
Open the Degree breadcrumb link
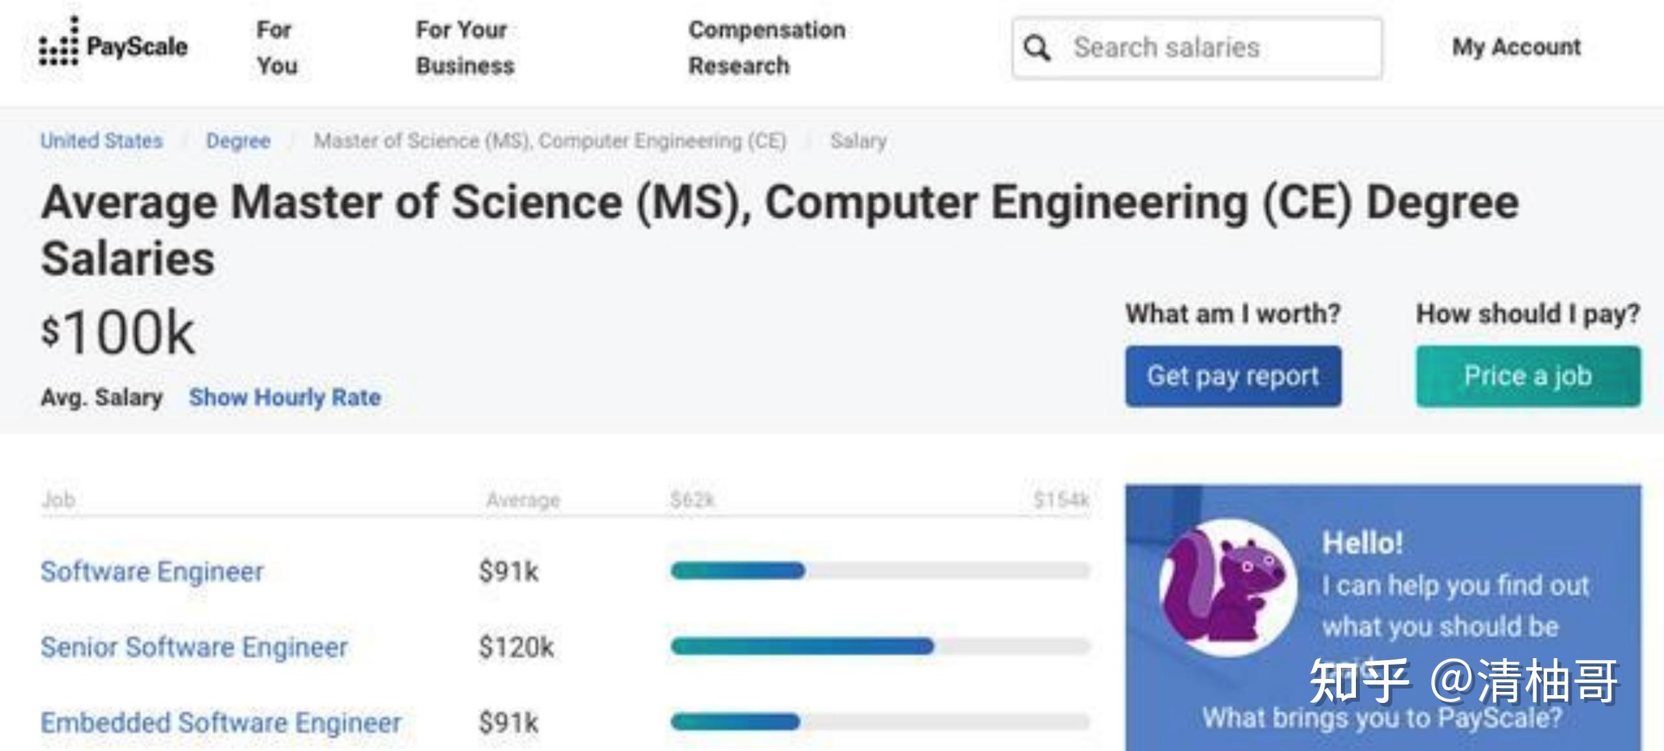[238, 140]
